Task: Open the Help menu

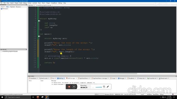Action: pos(64,3)
